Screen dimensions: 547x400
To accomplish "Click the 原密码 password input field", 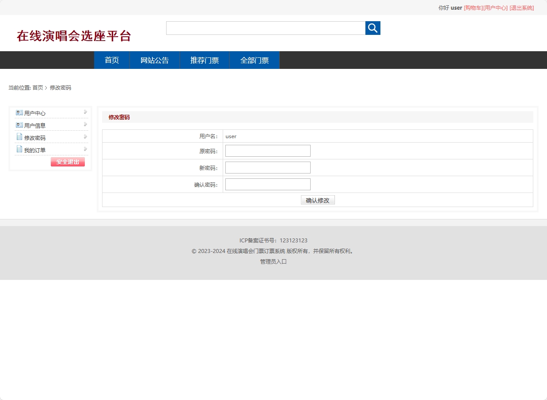I will tap(267, 151).
